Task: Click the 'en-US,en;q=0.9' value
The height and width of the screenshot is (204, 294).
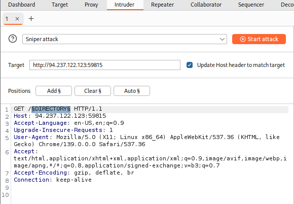Action: point(99,123)
